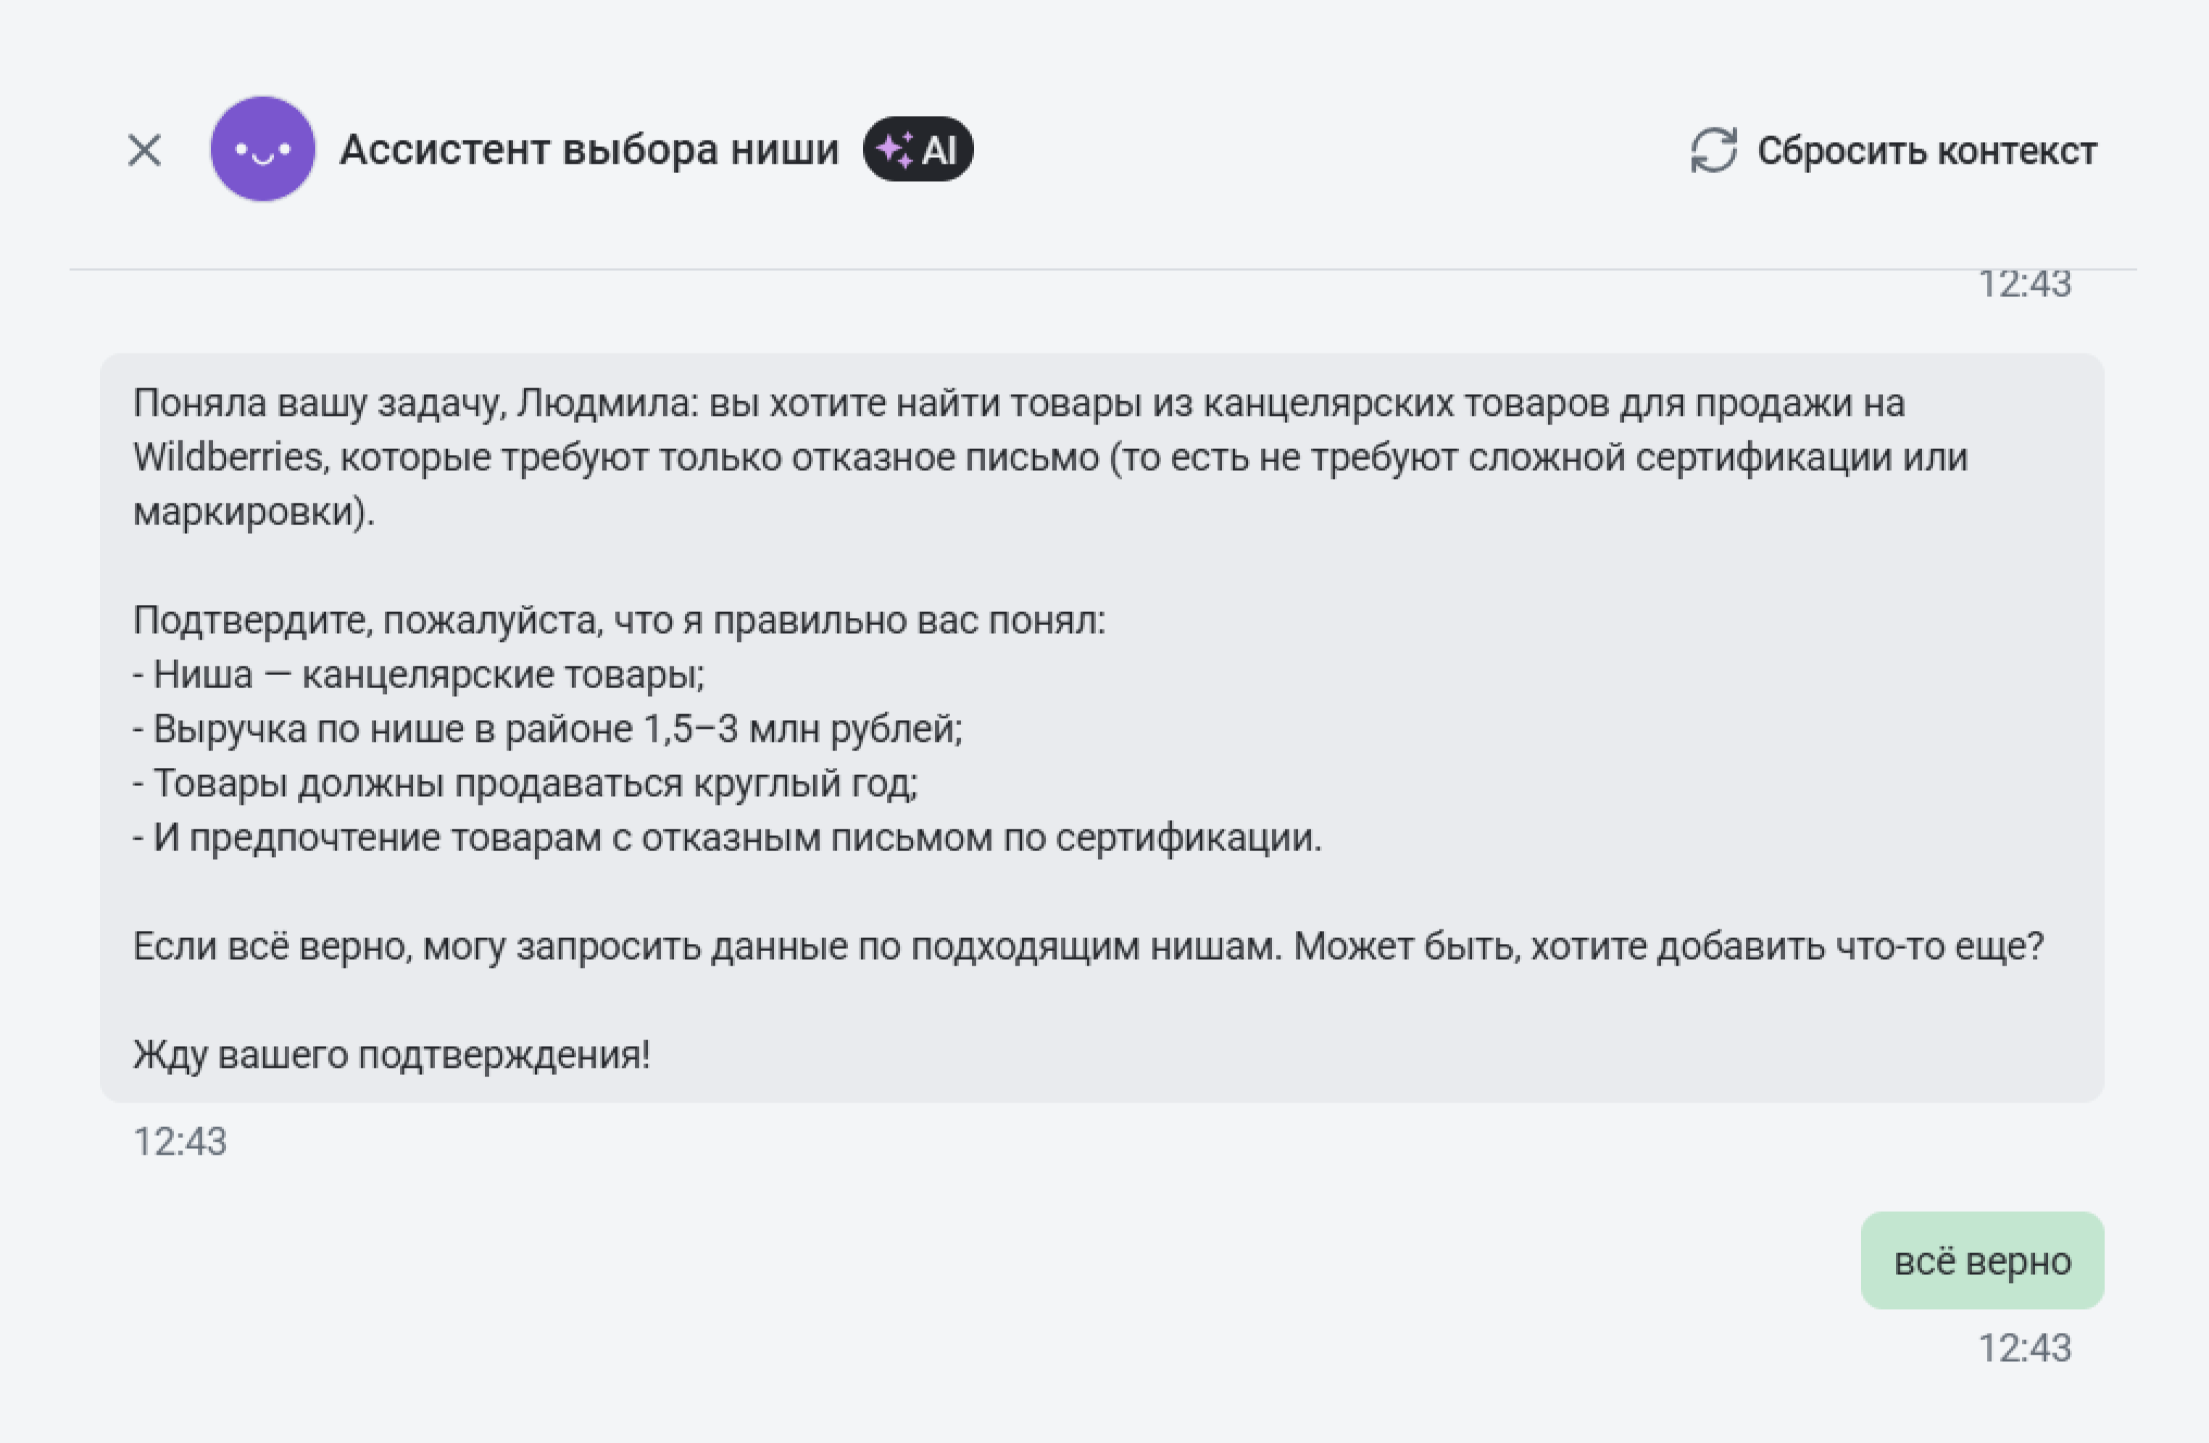This screenshot has width=2209, height=1443.
Task: Click the line about "отказным письмом по сертификации"
Action: coord(728,838)
